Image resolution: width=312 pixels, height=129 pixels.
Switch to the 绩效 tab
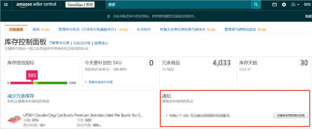(36, 30)
